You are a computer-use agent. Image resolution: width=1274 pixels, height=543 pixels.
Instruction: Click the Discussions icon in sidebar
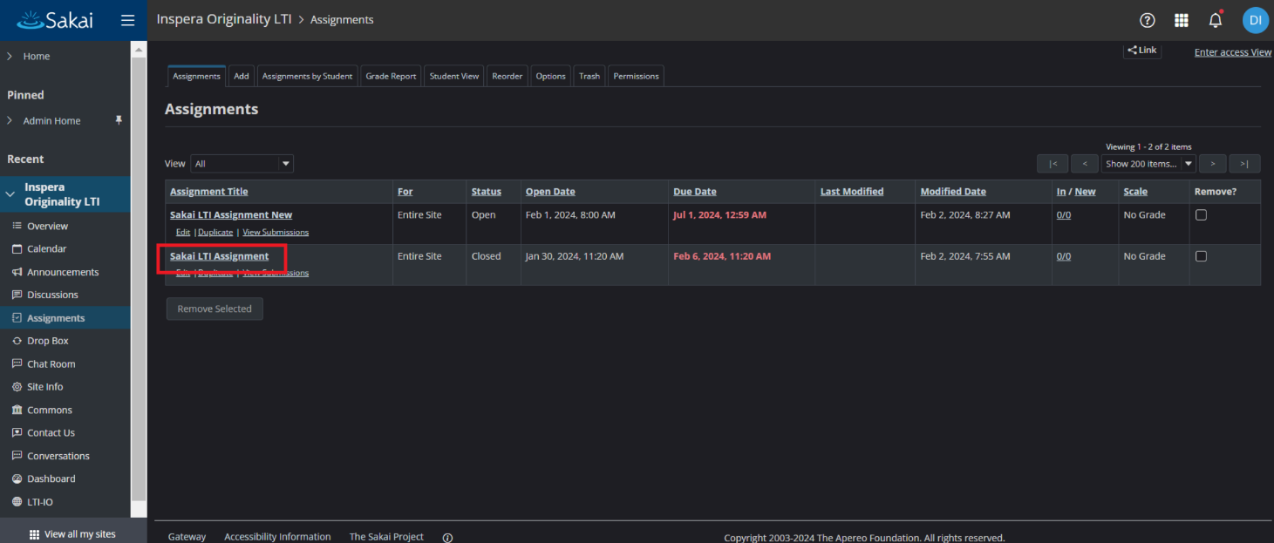pos(17,295)
